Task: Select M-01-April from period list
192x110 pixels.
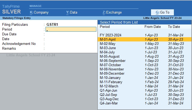Action: pos(108,39)
